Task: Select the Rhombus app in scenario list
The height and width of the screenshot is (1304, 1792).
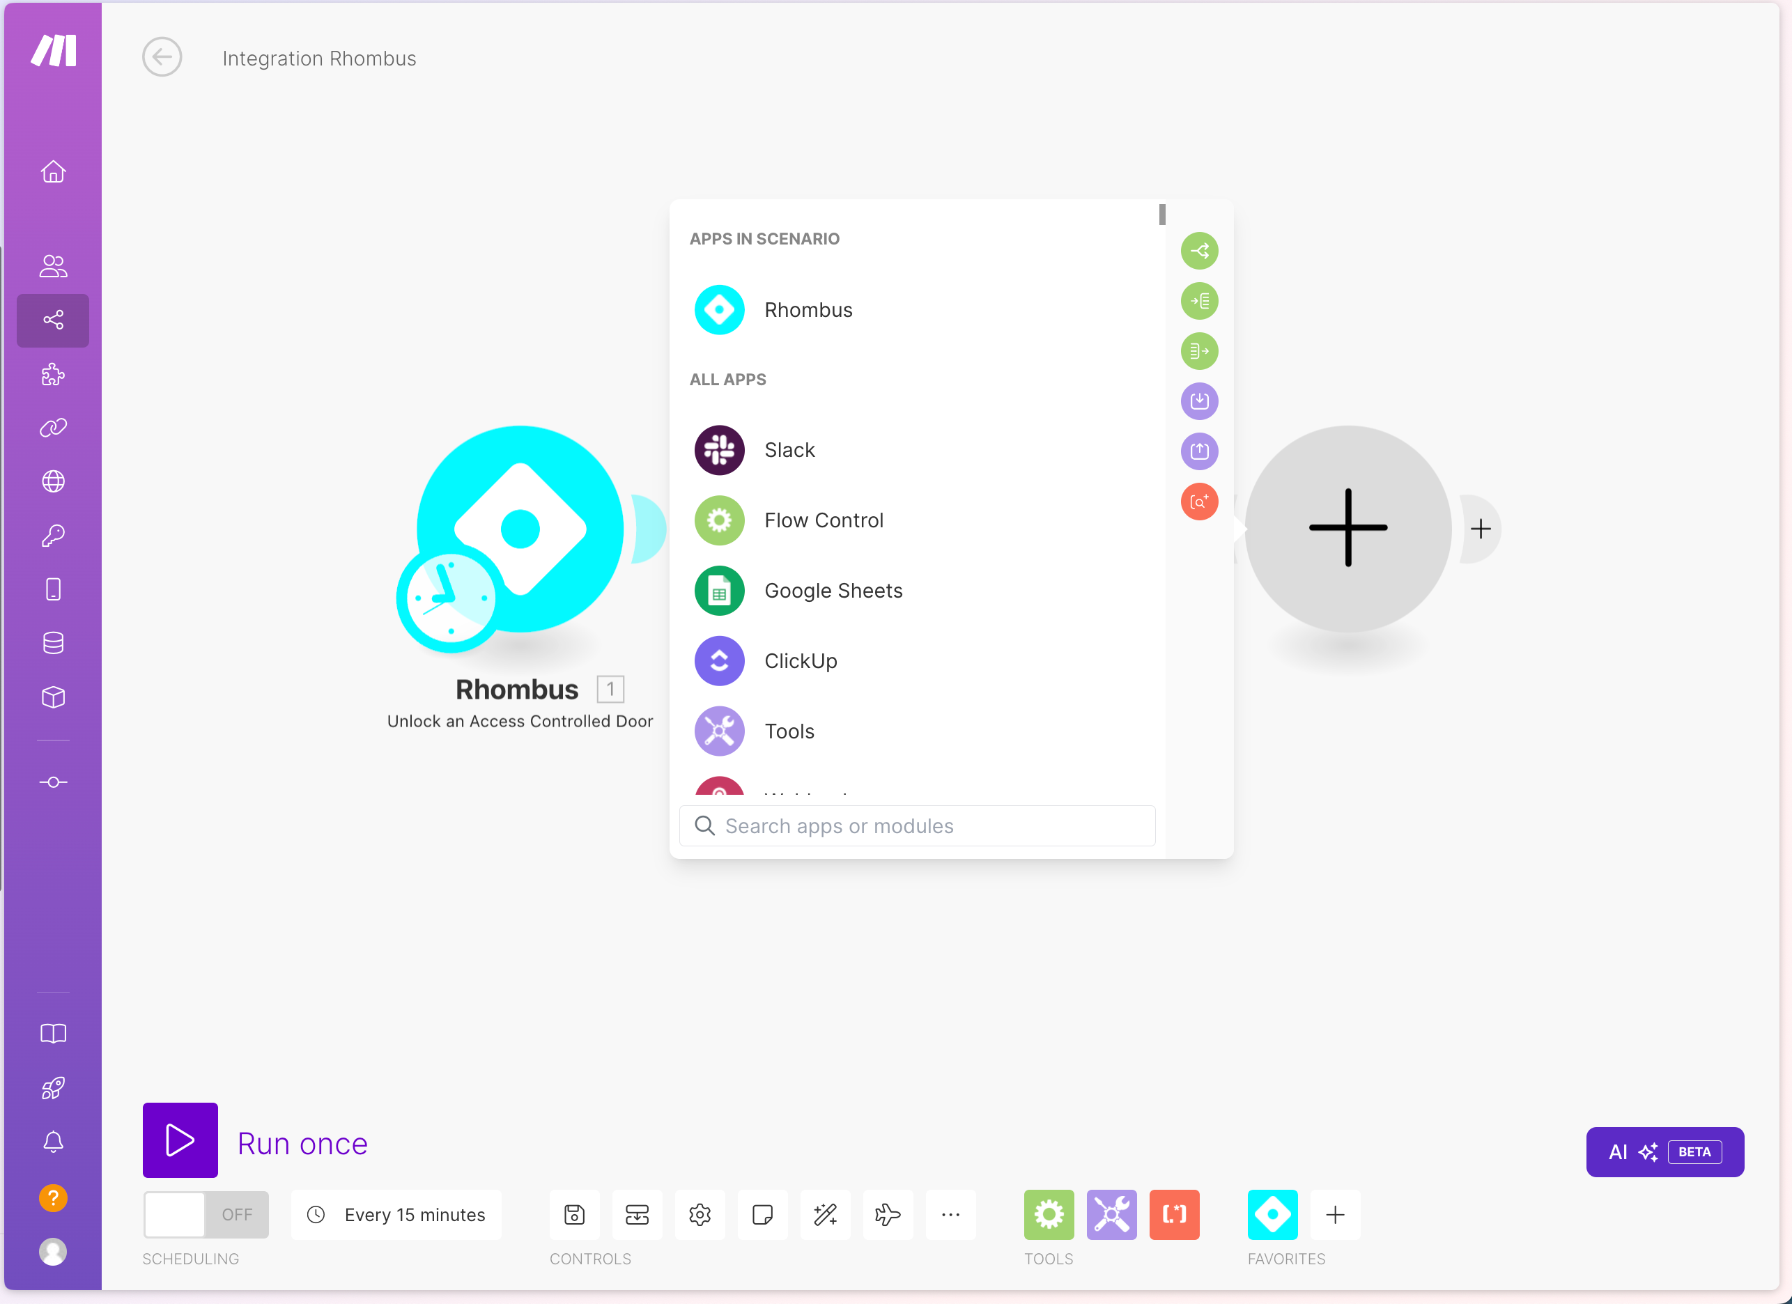Action: tap(916, 309)
